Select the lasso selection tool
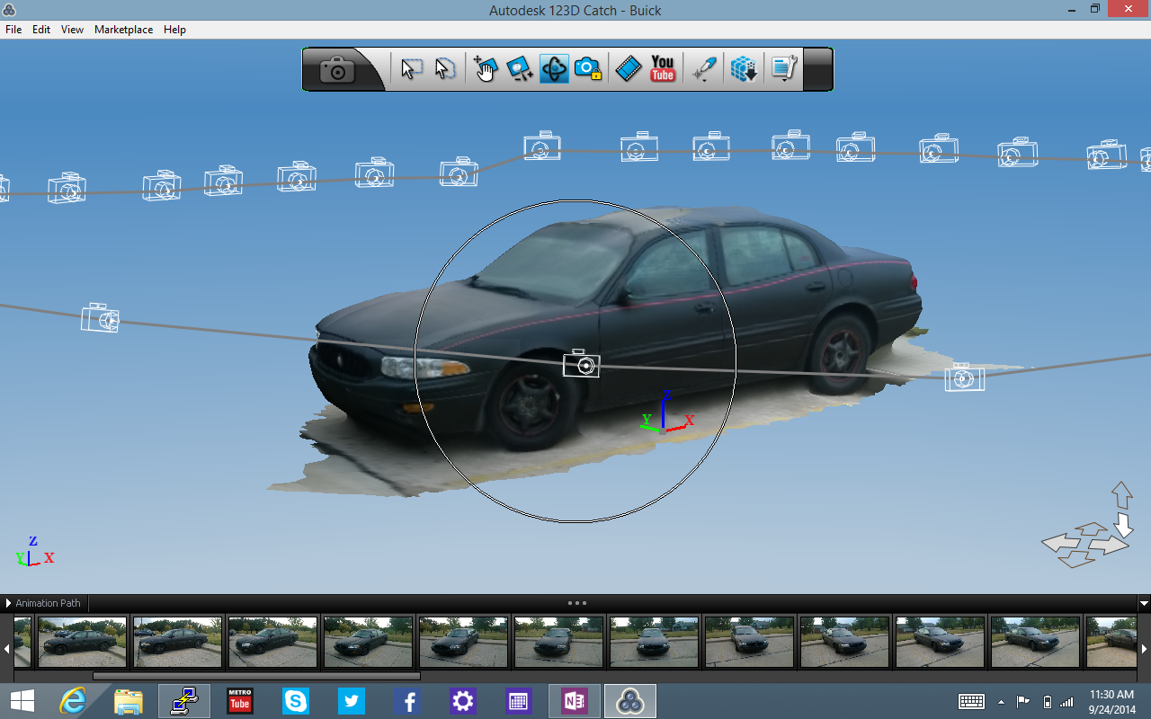 click(x=444, y=69)
